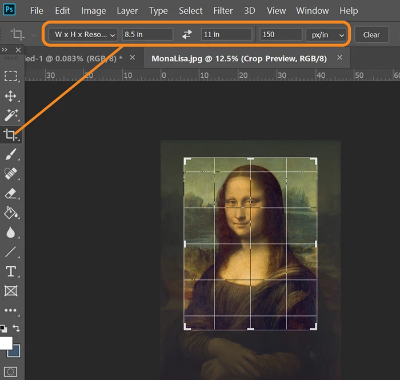
Task: Close the tools panel with X
Action: coord(18,50)
